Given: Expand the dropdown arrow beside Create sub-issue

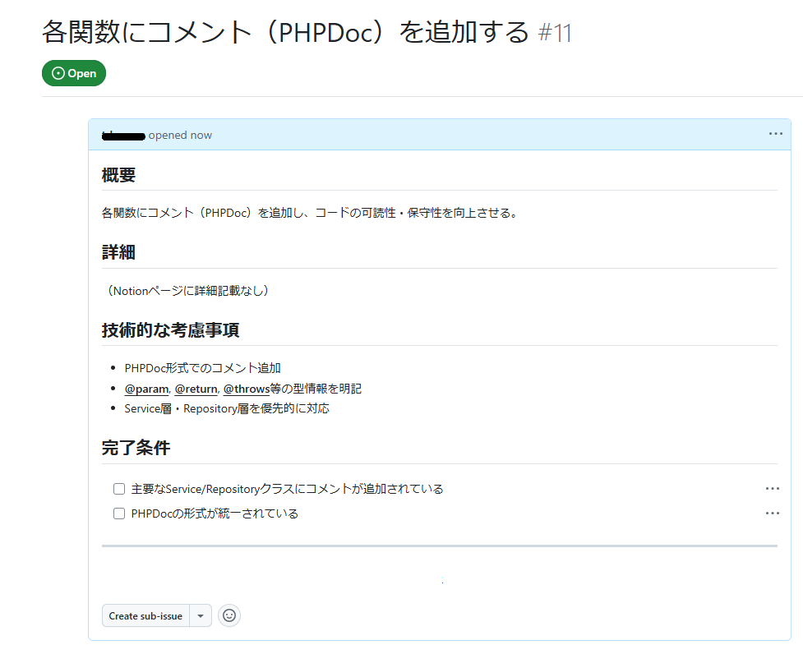Looking at the screenshot, I should coord(201,615).
